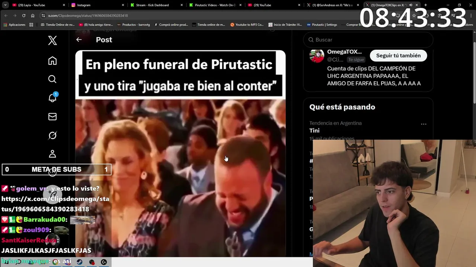Close the Instagram tab
Viewport: 476px width, 267px height.
(123, 5)
